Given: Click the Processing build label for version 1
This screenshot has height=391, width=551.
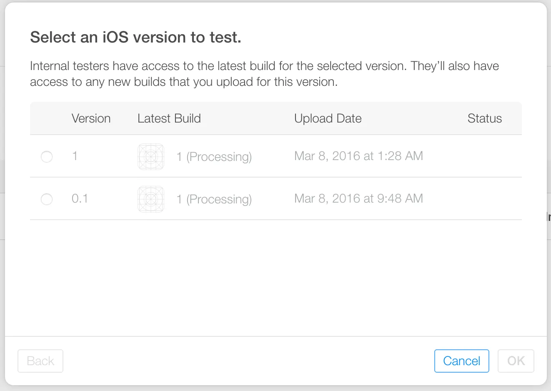Looking at the screenshot, I should click(214, 157).
